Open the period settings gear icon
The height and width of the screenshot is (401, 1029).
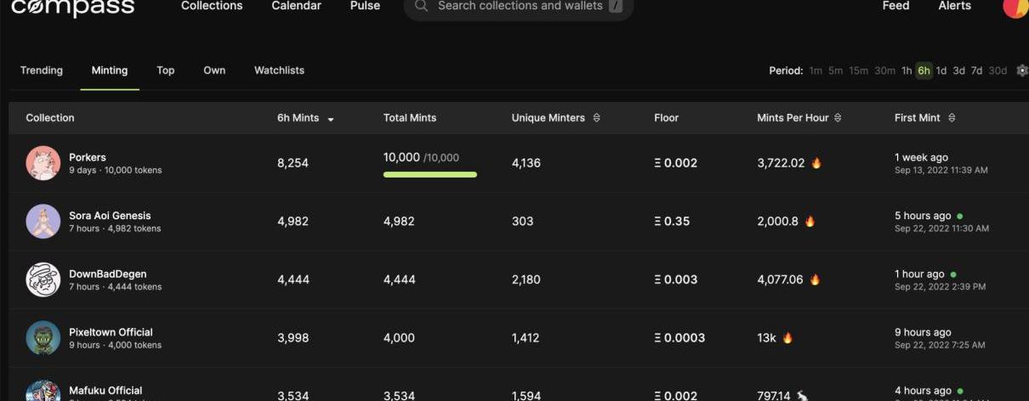click(x=1021, y=71)
